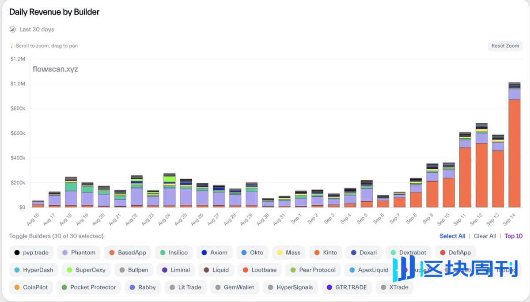
Task: Click the Sep 12 revenue bar
Action: point(481,166)
